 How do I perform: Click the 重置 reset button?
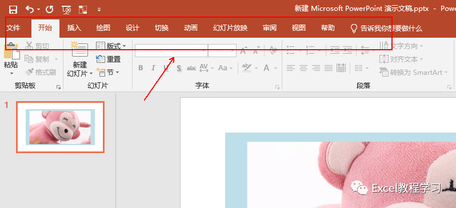click(108, 59)
